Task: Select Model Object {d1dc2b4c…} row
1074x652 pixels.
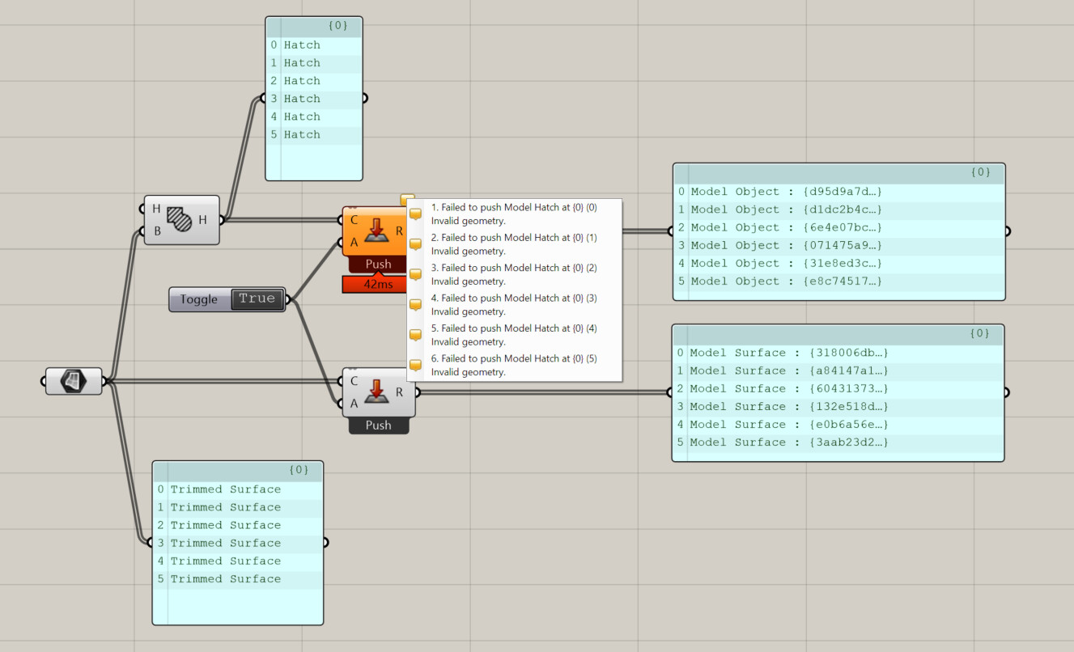Action: pyautogui.click(x=839, y=210)
